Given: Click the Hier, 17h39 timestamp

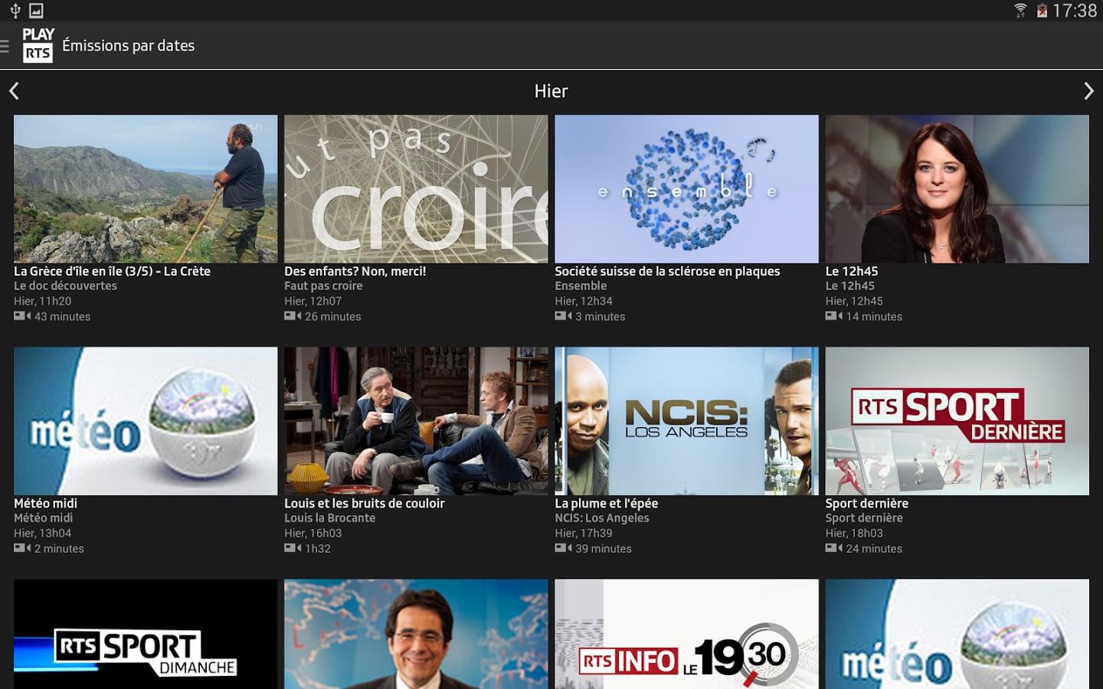Looking at the screenshot, I should pos(583,533).
